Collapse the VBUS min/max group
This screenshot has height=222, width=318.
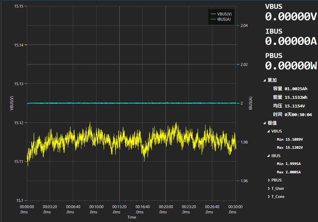point(269,131)
